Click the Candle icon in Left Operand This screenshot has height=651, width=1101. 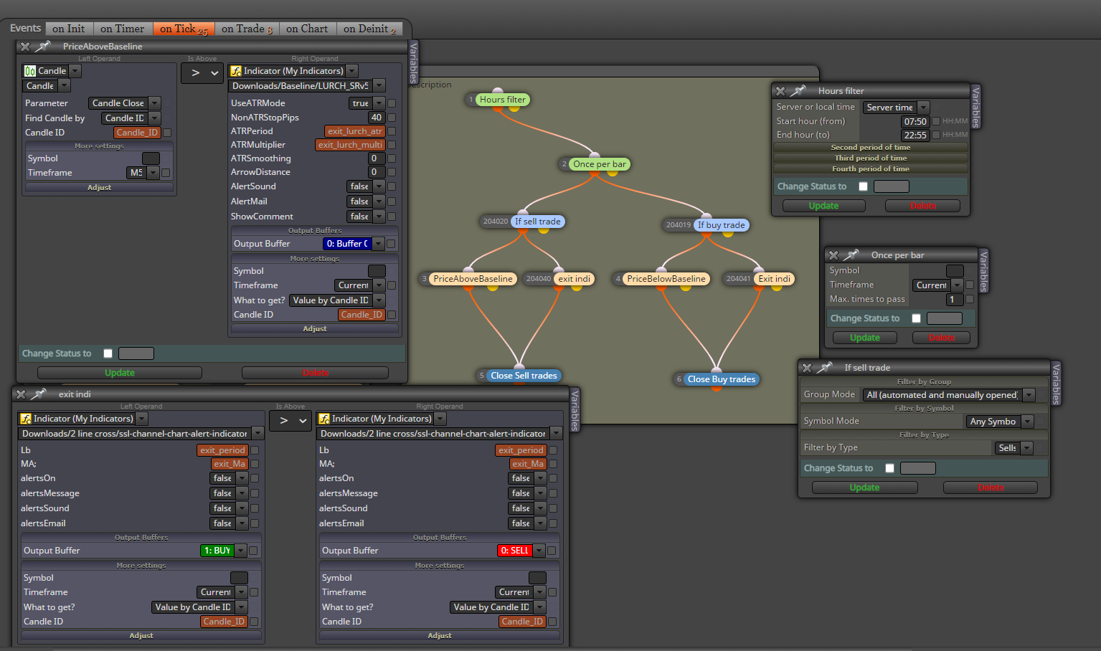pyautogui.click(x=30, y=71)
